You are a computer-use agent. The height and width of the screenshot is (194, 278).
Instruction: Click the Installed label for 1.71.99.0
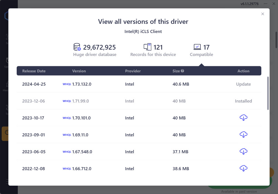pyautogui.click(x=243, y=101)
